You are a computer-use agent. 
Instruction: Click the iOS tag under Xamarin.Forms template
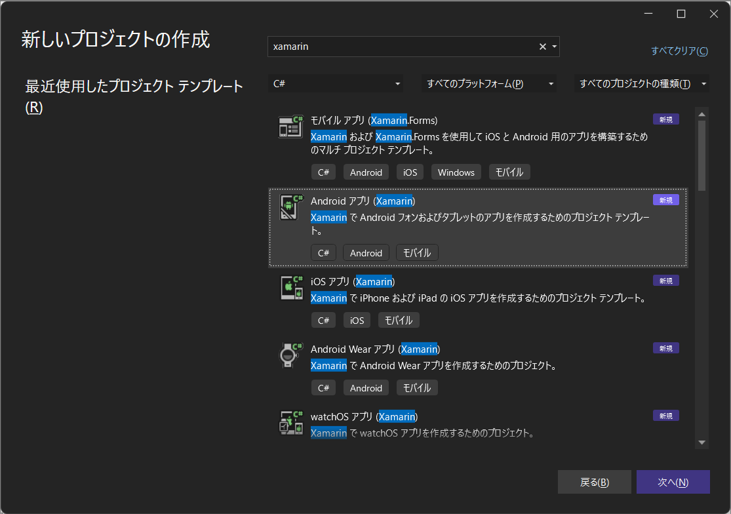(x=410, y=172)
